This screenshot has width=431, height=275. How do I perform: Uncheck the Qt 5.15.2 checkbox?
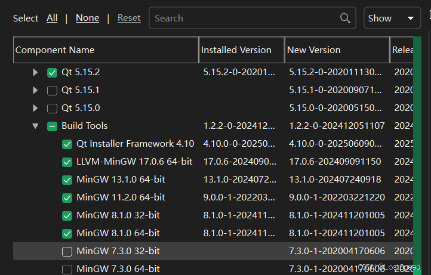point(52,73)
